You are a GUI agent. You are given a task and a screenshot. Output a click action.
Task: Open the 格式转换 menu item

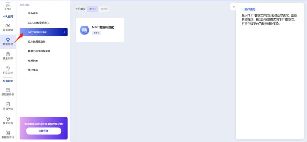point(33,70)
